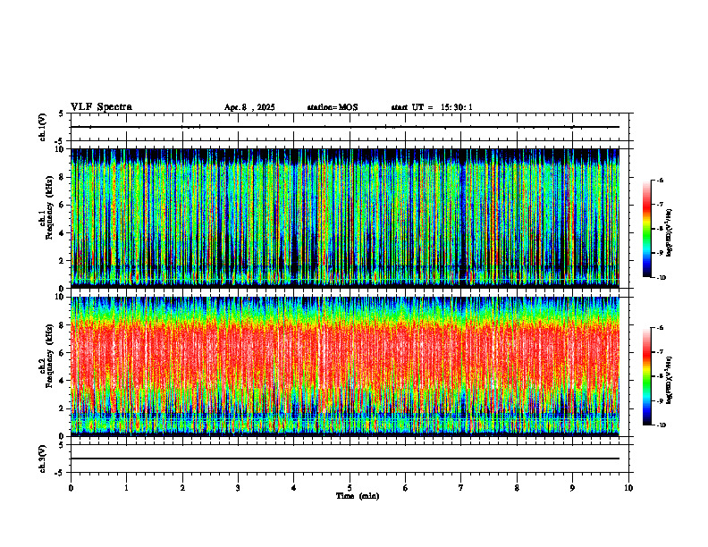Click the "-7" tick on ch.1 color bar

[660, 205]
